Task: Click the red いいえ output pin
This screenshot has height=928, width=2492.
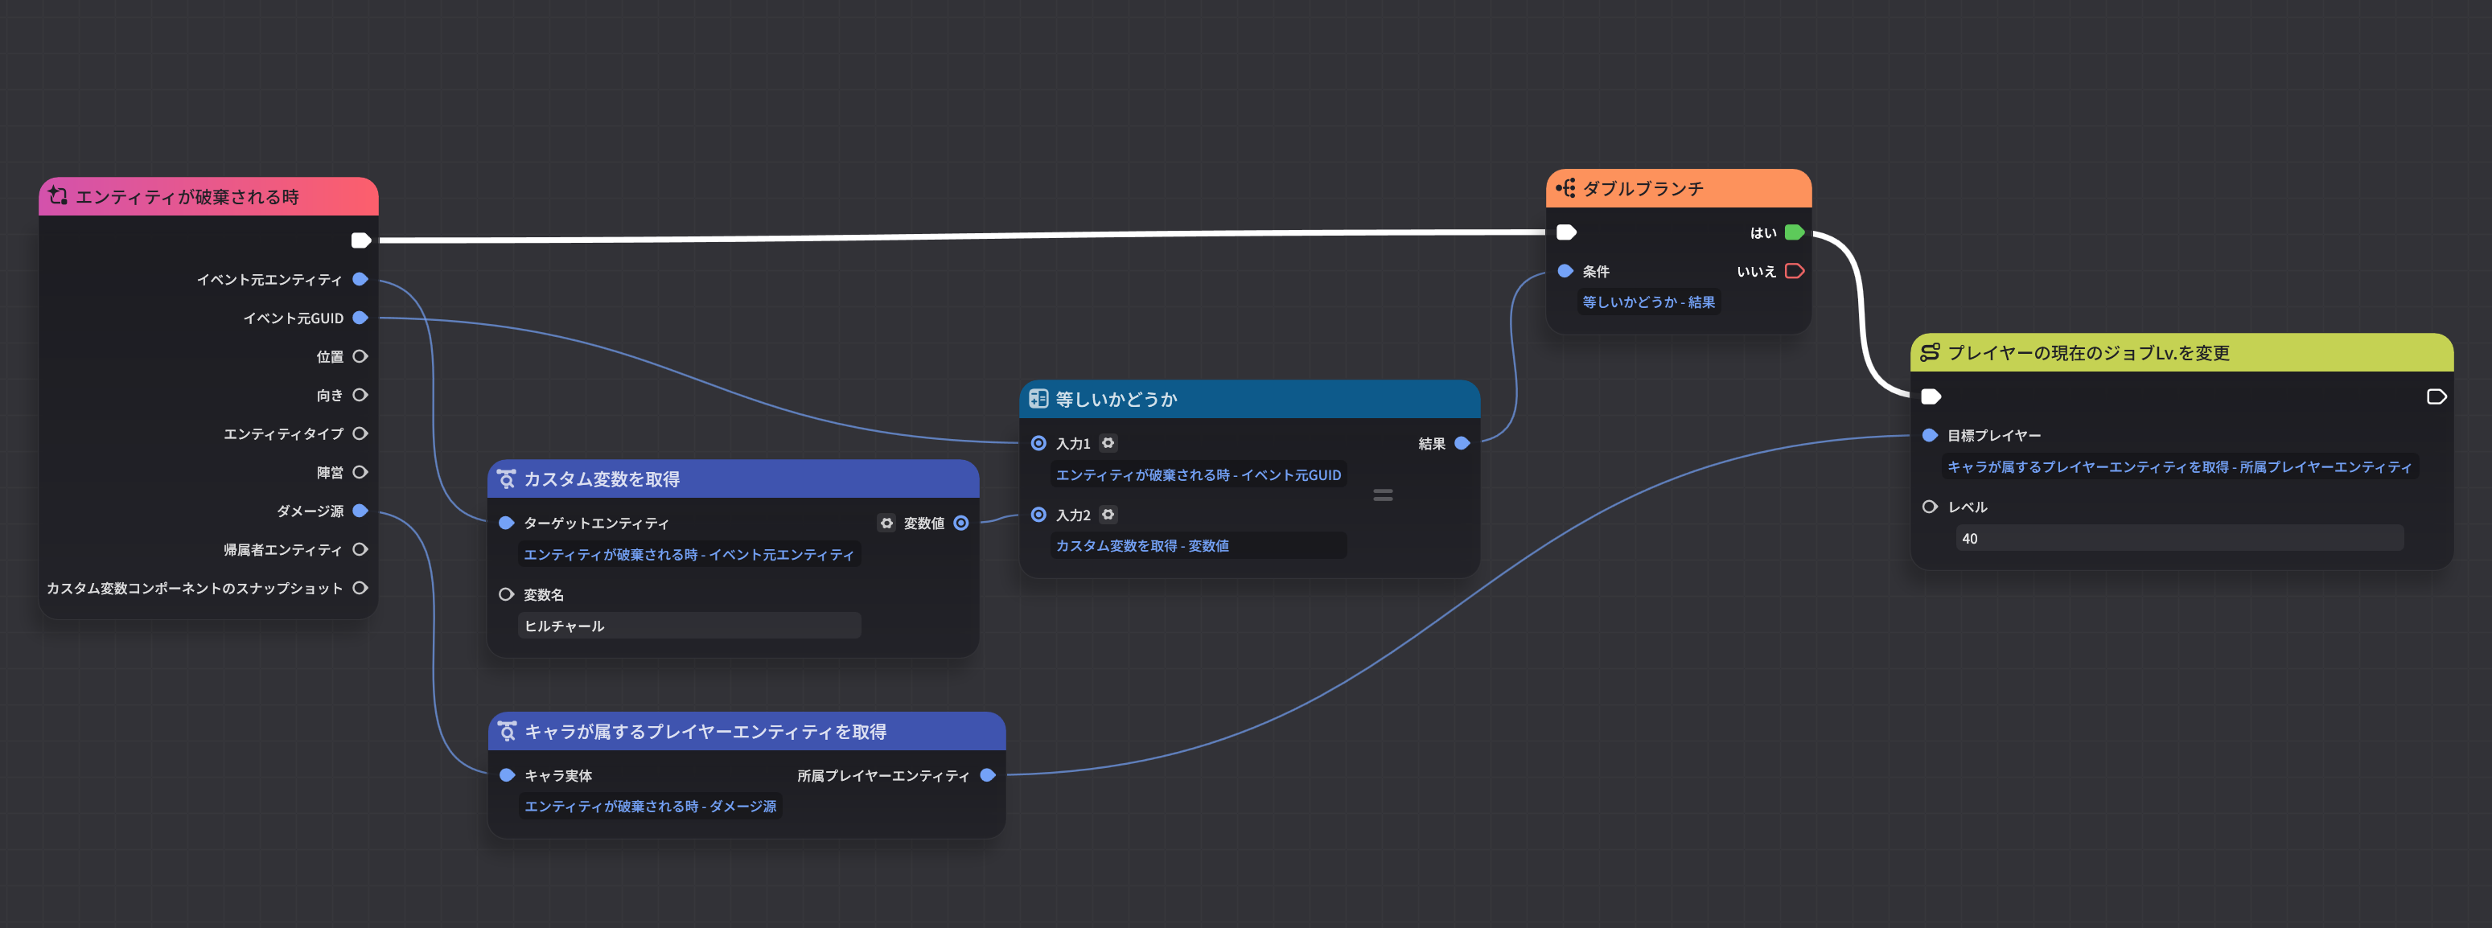Action: 1795,271
